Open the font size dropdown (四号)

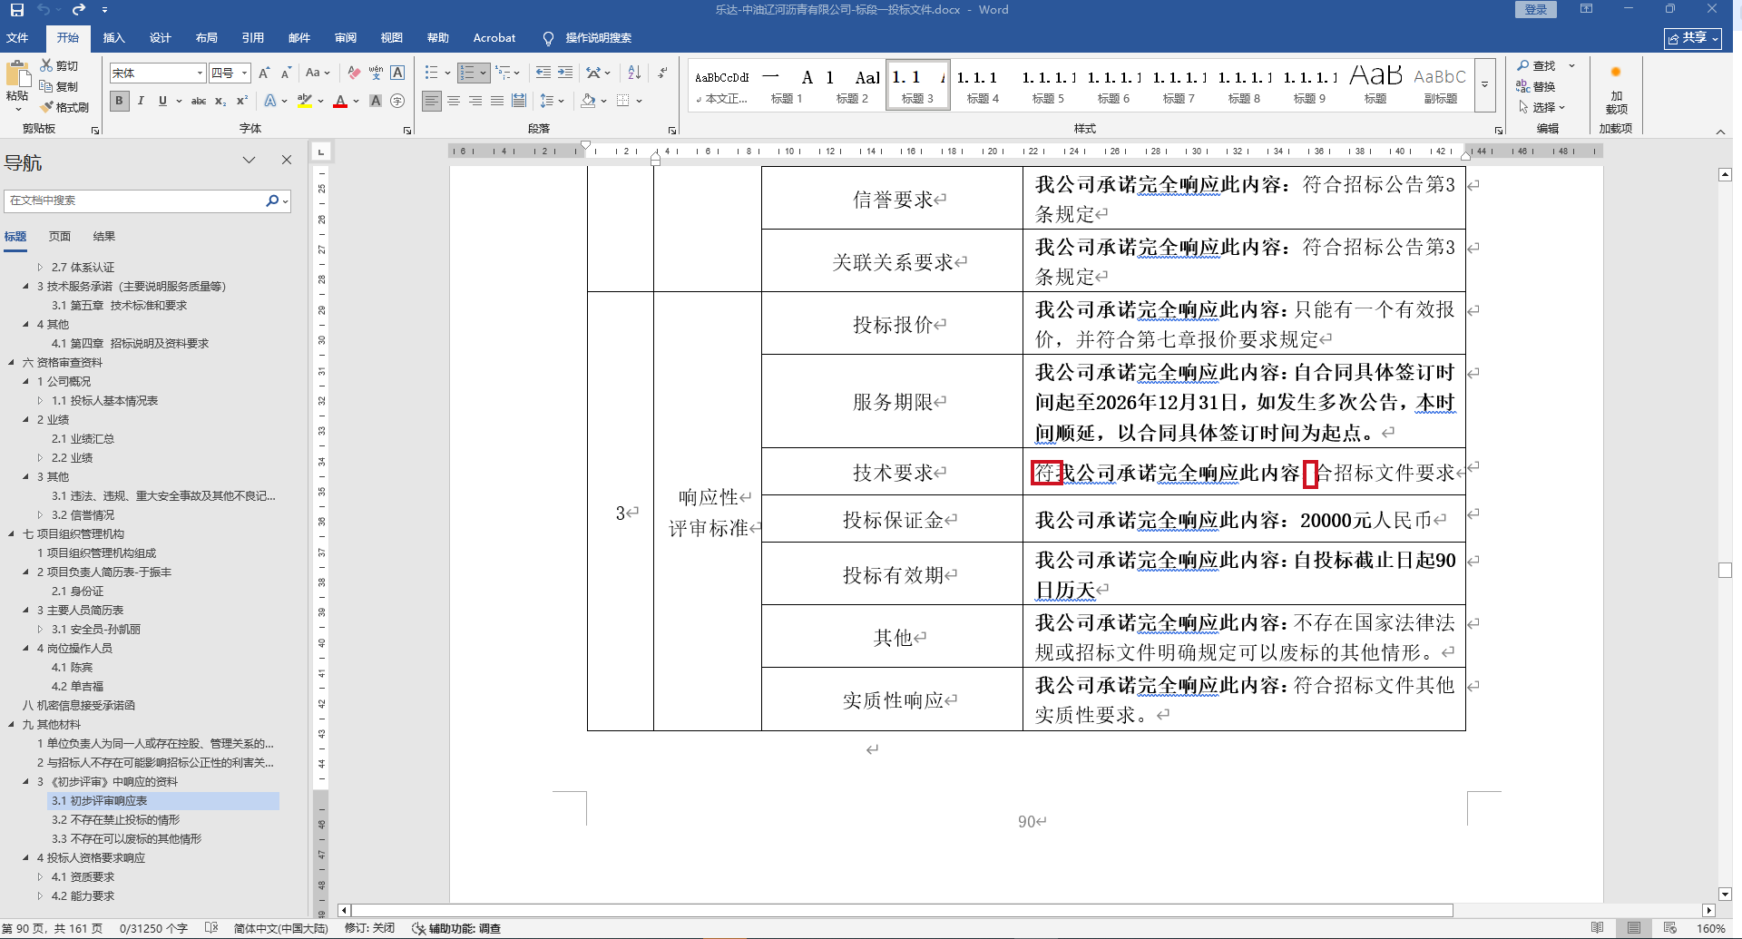pos(245,73)
